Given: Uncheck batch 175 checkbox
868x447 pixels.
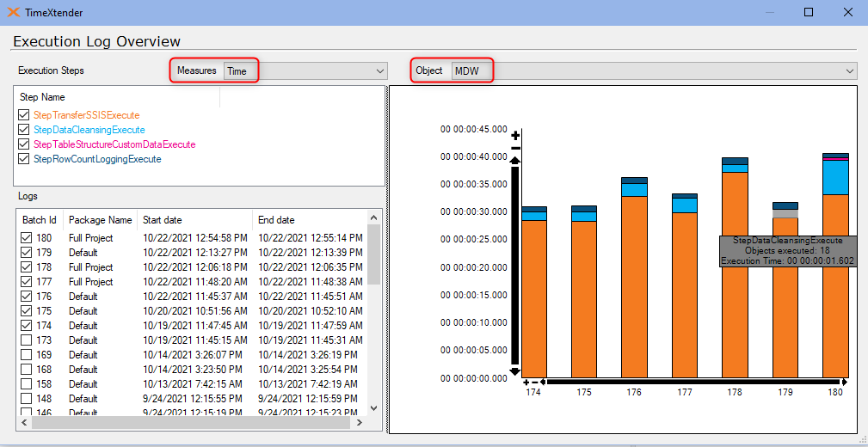Looking at the screenshot, I should tap(26, 311).
